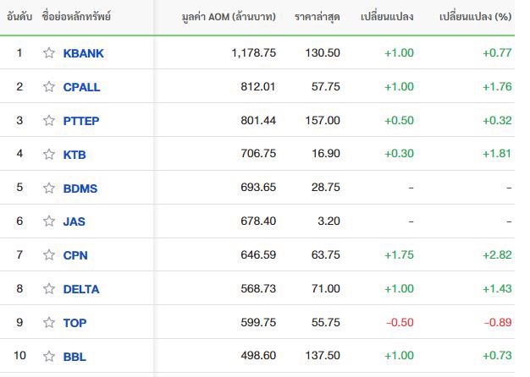The height and width of the screenshot is (377, 530).
Task: Open the DELTA symbol link
Action: [81, 289]
